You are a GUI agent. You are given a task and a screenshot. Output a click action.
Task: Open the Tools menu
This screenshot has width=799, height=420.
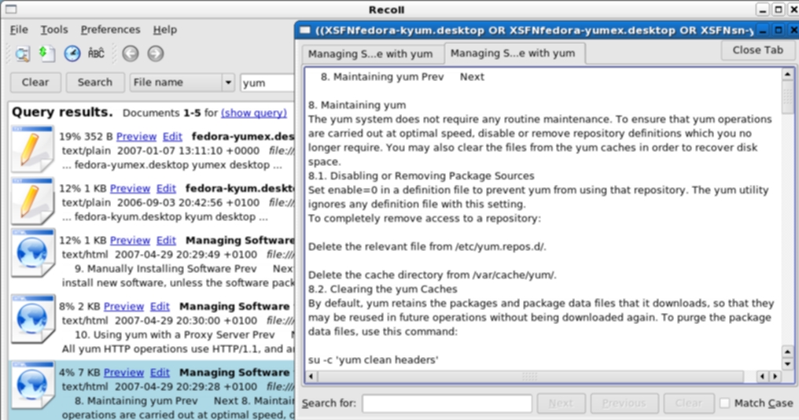coord(54,30)
